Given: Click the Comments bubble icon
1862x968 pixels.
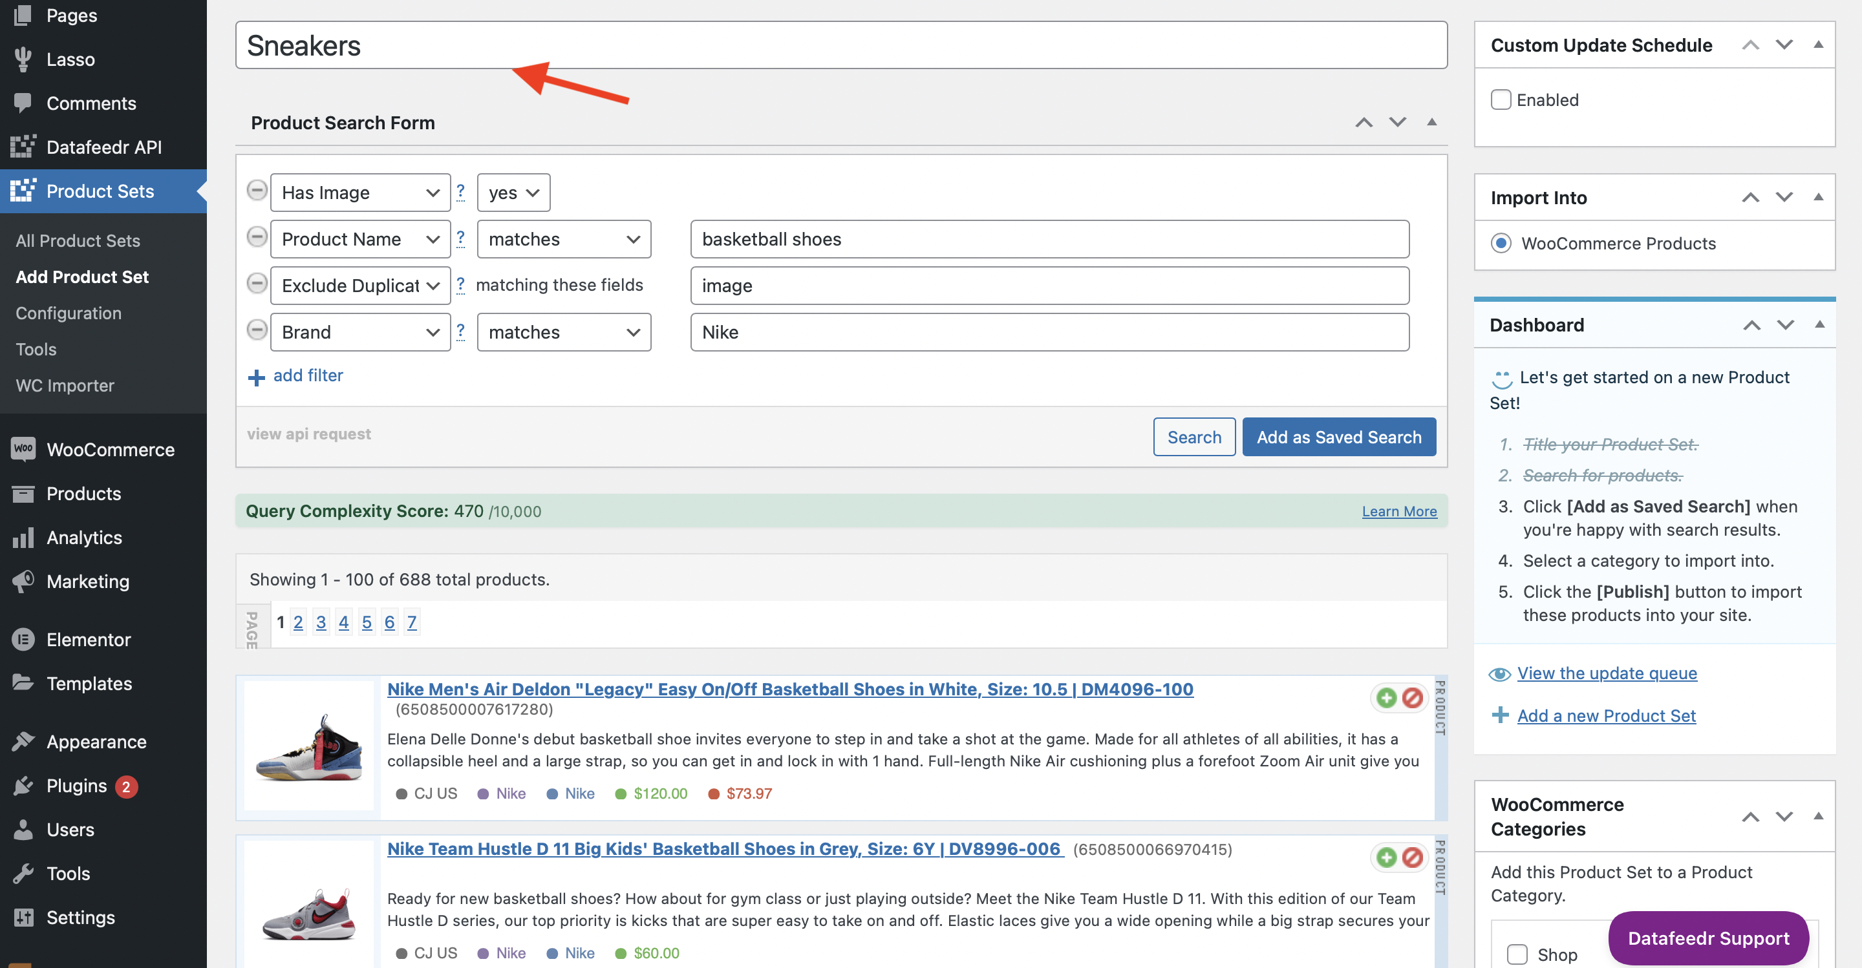Looking at the screenshot, I should [x=23, y=103].
